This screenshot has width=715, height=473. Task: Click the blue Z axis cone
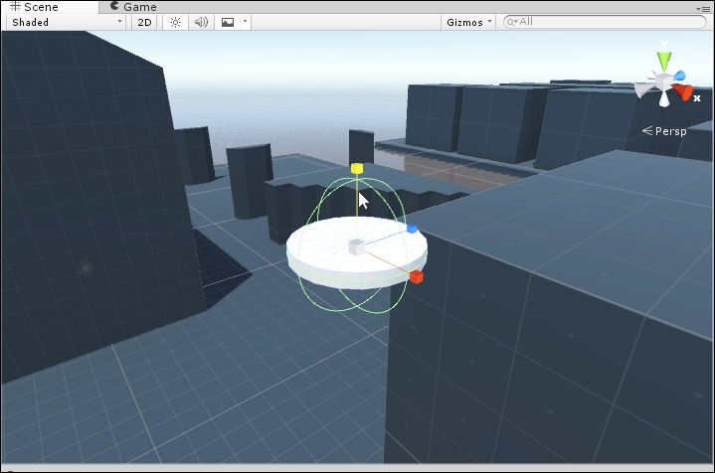[679, 76]
